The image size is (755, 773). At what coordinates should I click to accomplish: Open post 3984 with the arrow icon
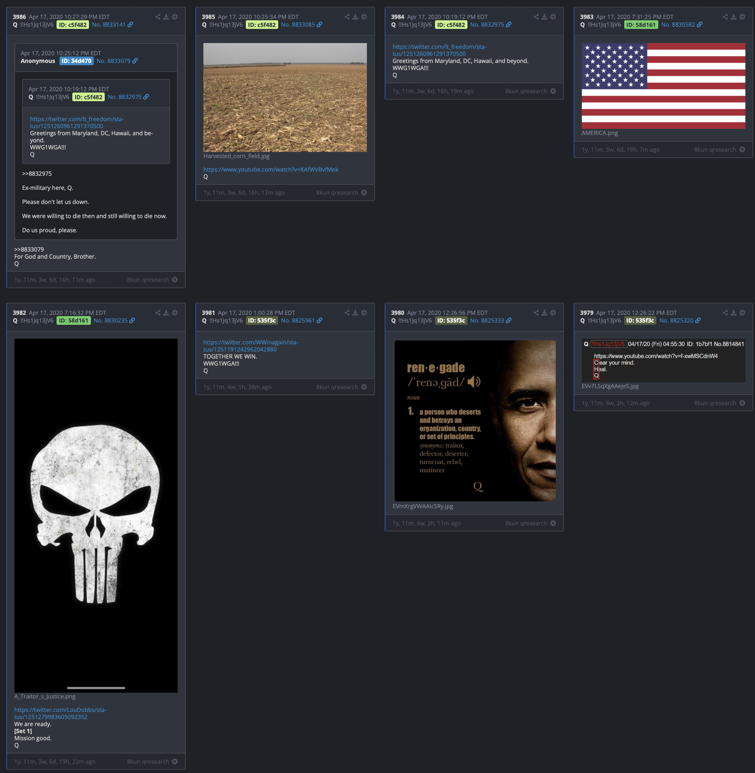pyautogui.click(x=553, y=17)
